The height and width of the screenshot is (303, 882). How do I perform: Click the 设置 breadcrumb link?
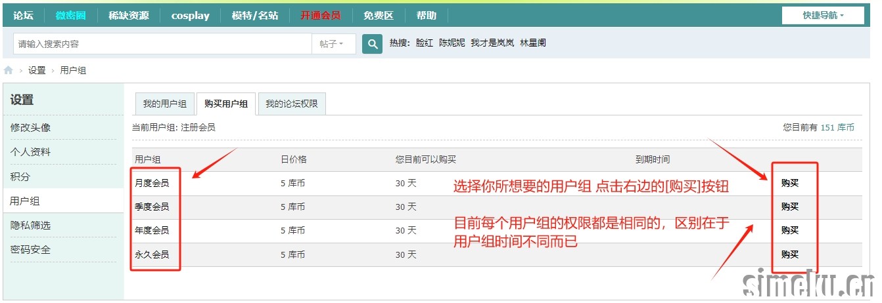coord(37,70)
